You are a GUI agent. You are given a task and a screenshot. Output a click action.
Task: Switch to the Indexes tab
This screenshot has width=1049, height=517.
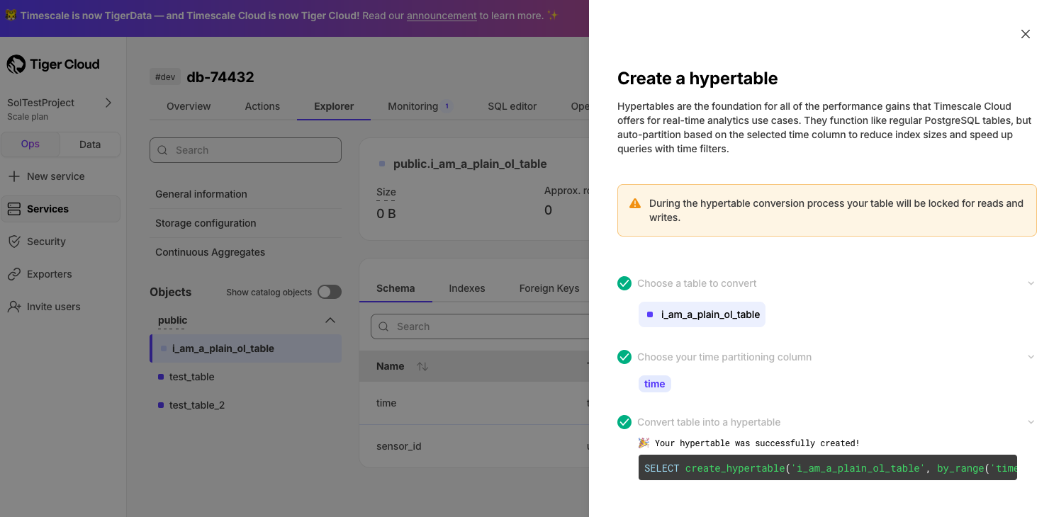coord(466,288)
